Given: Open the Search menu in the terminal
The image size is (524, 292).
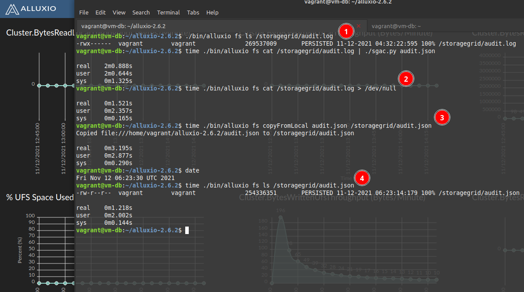Looking at the screenshot, I should coord(141,12).
